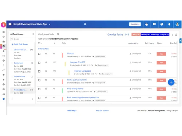Click the pink plus create button
182x136 pixels.
(3, 25)
